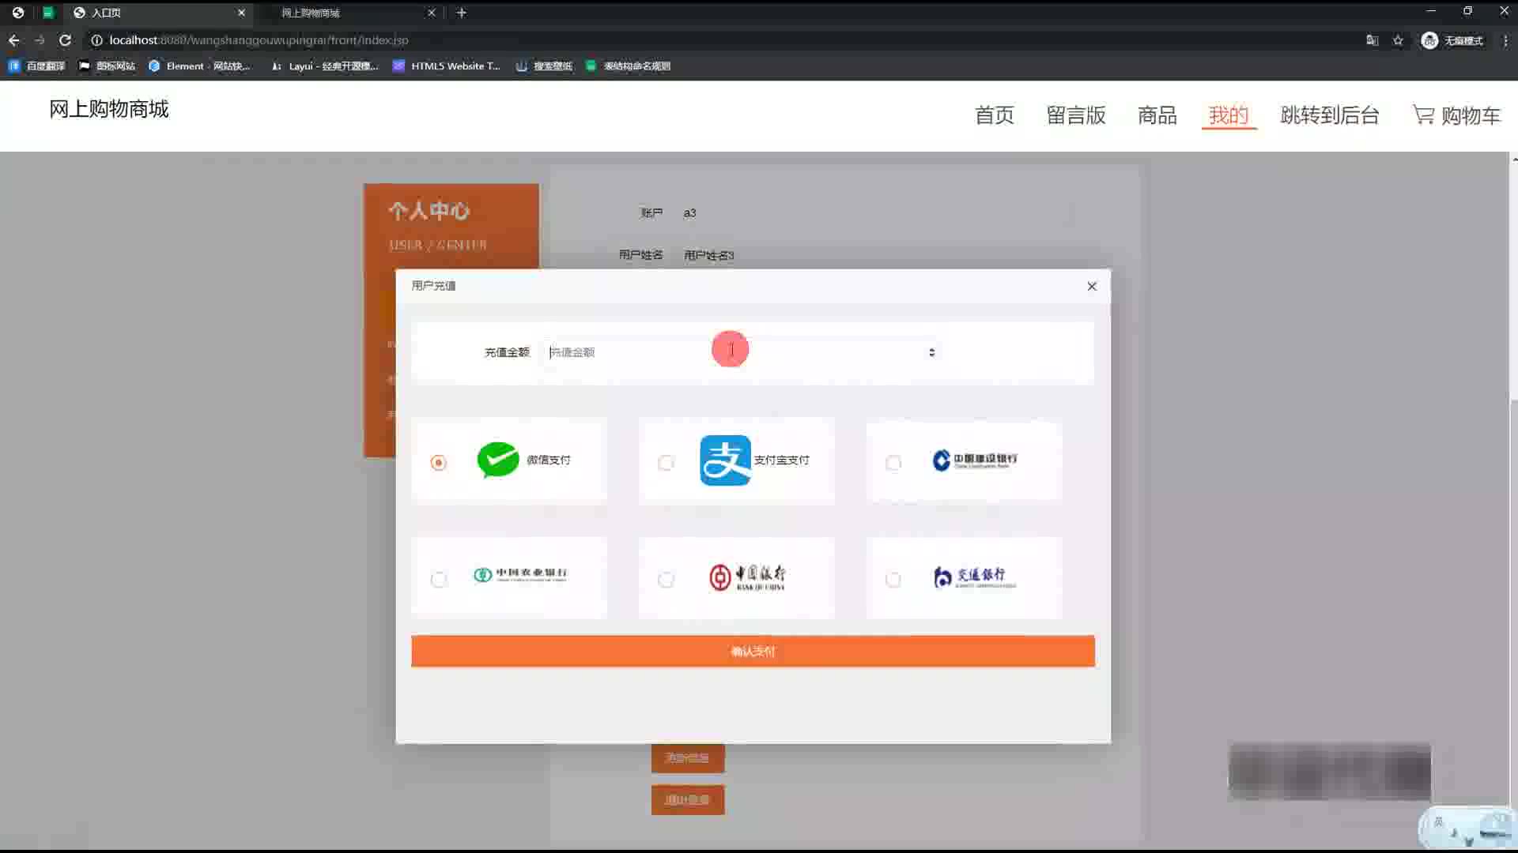
Task: Click the browser address bar
Action: [x=712, y=40]
